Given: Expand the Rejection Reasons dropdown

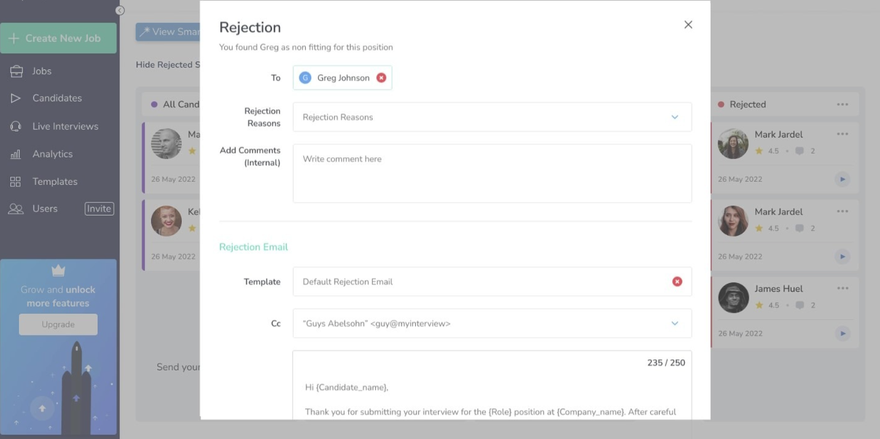Looking at the screenshot, I should pyautogui.click(x=674, y=117).
